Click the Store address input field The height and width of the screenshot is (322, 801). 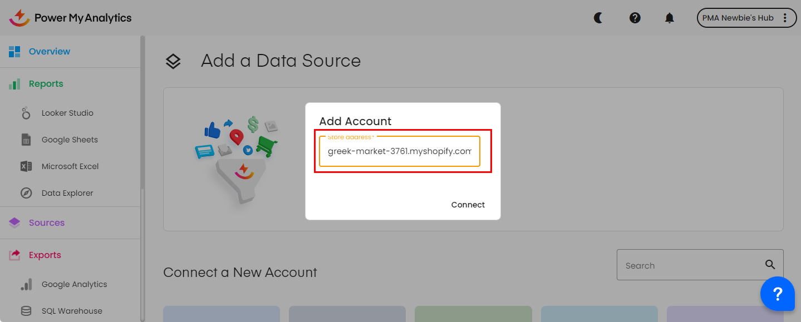click(x=399, y=151)
